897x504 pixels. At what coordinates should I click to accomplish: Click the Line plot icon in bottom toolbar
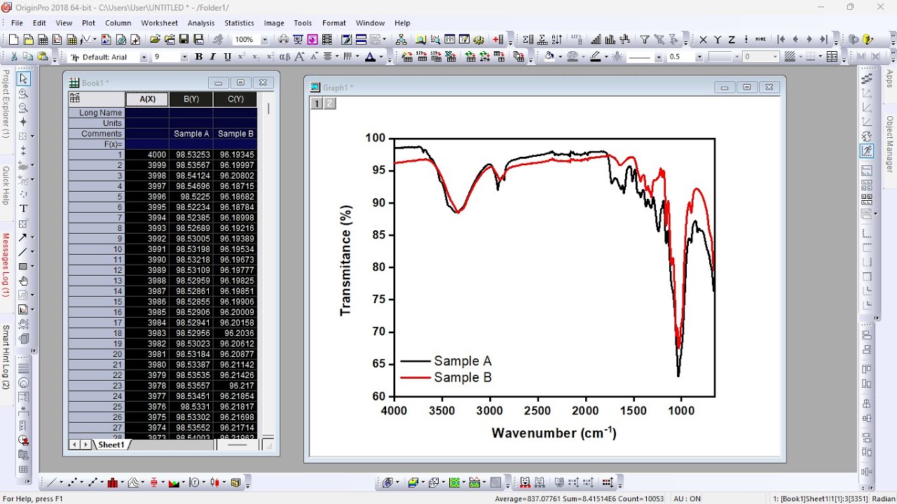click(x=50, y=482)
